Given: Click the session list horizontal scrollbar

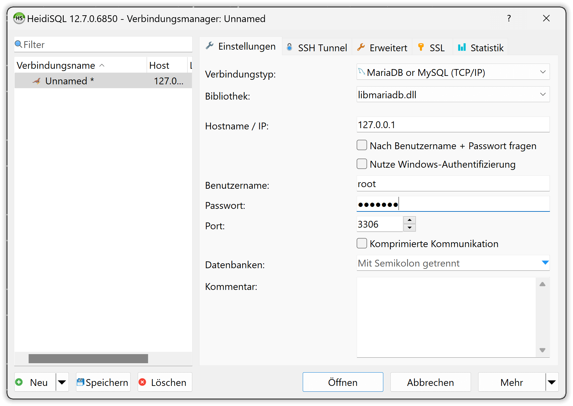Looking at the screenshot, I should [88, 358].
